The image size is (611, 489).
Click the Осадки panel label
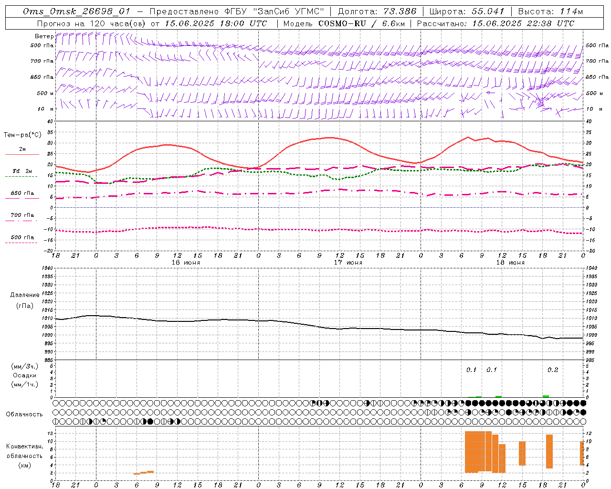point(25,376)
